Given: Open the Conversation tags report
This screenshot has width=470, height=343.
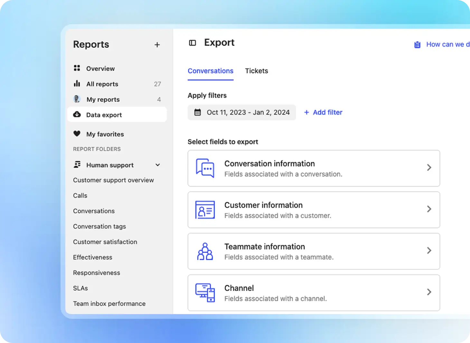Looking at the screenshot, I should click(x=99, y=226).
